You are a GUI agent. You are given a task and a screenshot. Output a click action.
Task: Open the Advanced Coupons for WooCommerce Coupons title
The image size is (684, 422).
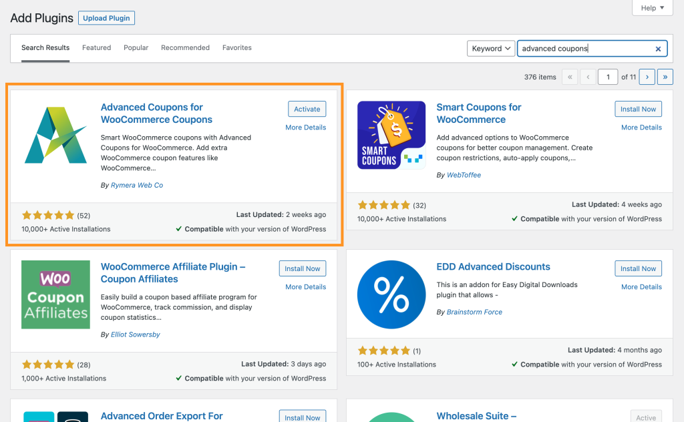156,114
